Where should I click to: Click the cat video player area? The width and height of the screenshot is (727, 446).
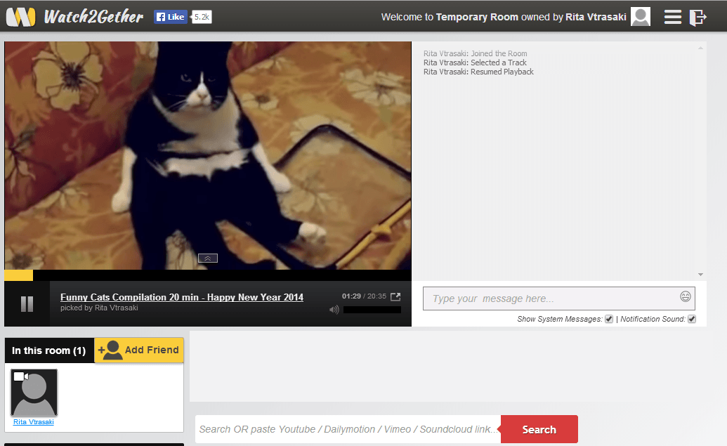[208, 155]
